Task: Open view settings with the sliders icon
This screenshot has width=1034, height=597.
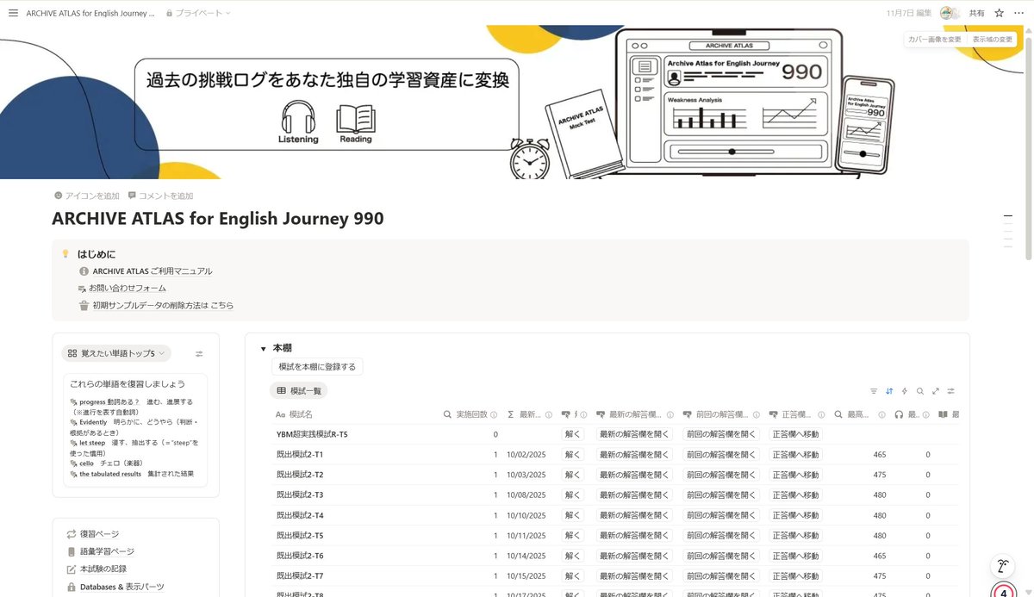Action: [x=950, y=392]
